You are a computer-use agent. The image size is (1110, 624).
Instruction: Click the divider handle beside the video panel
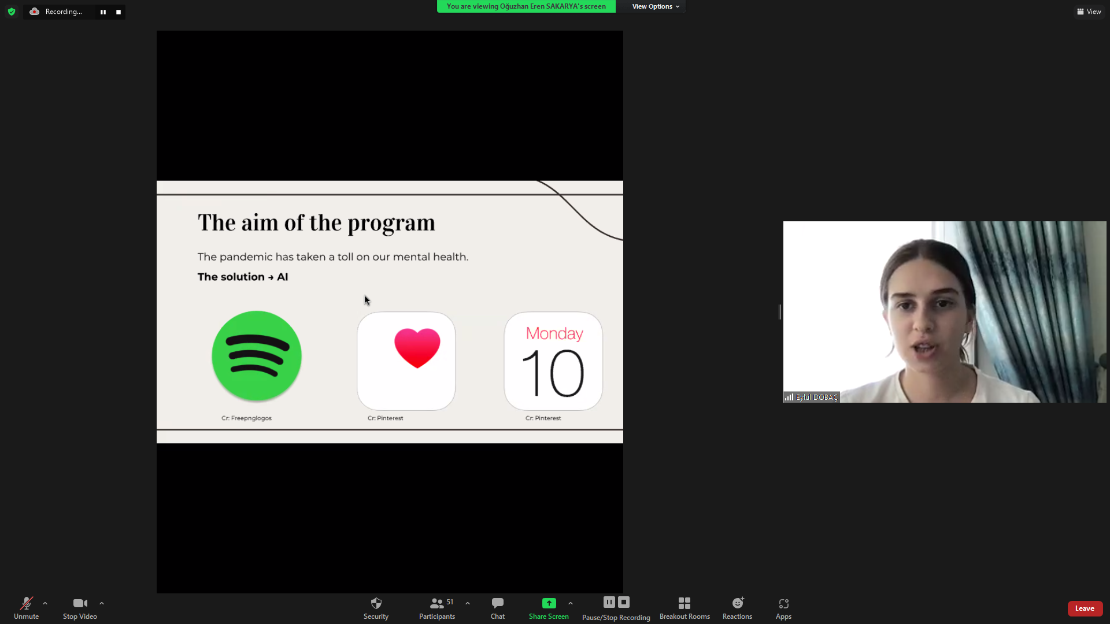(x=779, y=312)
